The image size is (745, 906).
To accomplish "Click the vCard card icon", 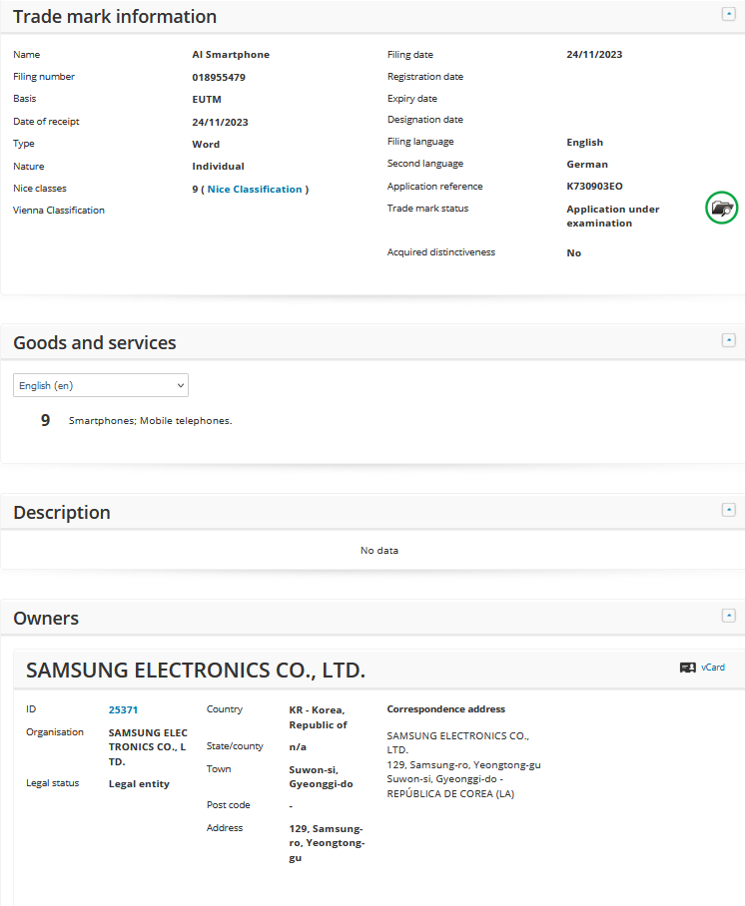I will [x=687, y=668].
